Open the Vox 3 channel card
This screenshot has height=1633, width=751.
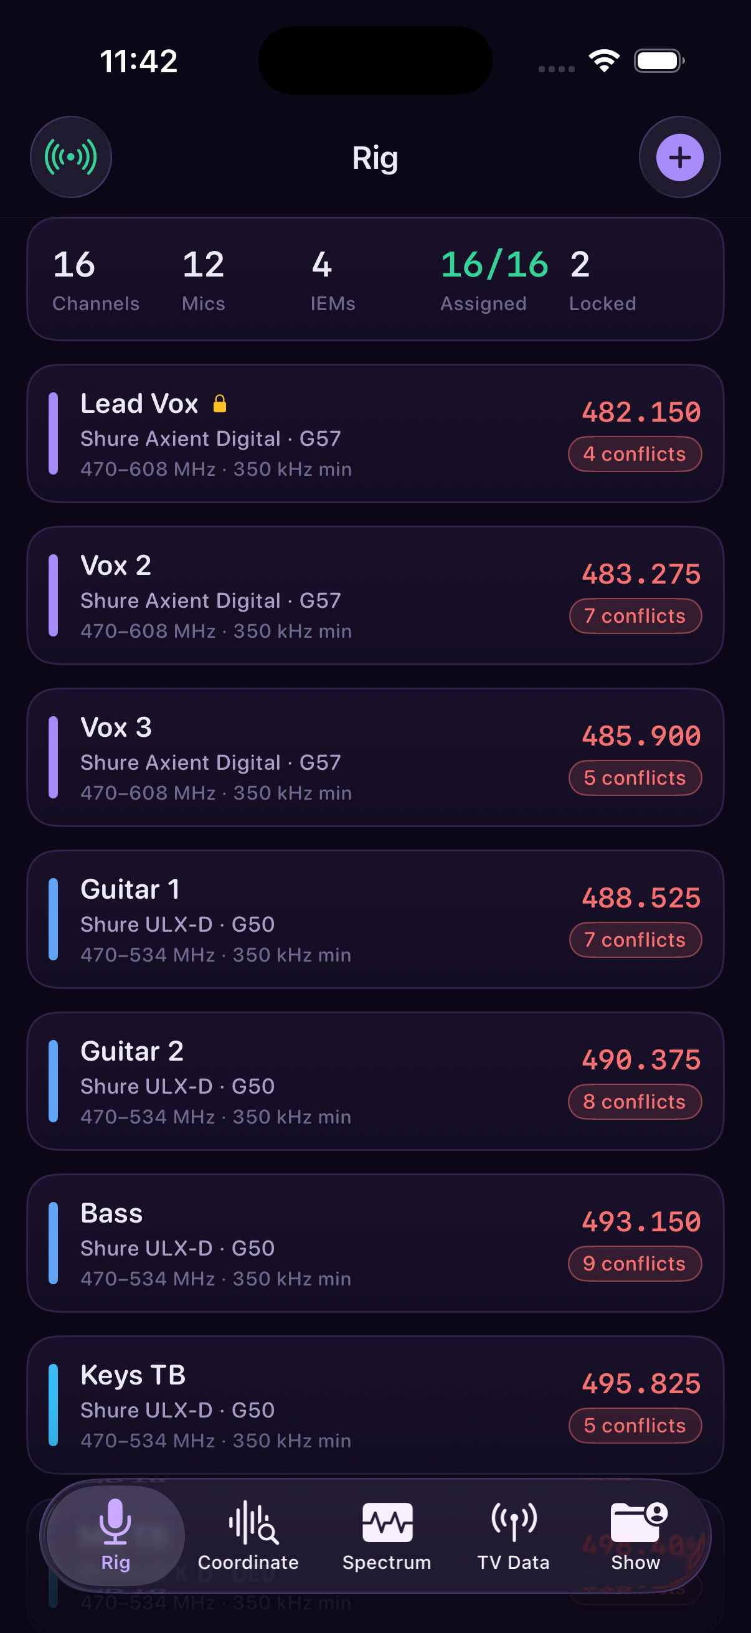coord(375,757)
